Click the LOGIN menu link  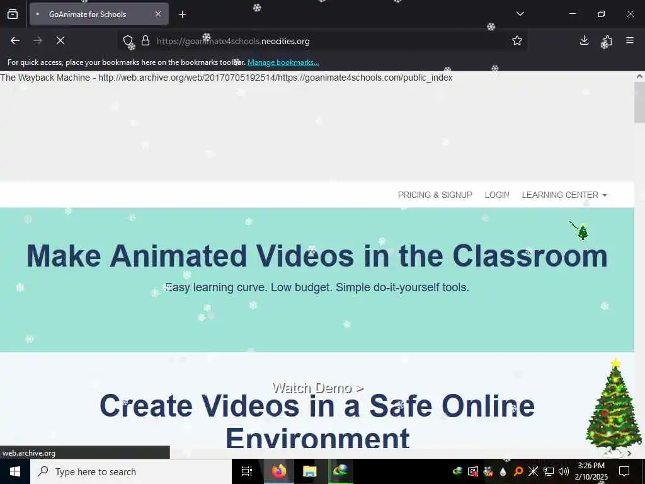pyautogui.click(x=497, y=195)
